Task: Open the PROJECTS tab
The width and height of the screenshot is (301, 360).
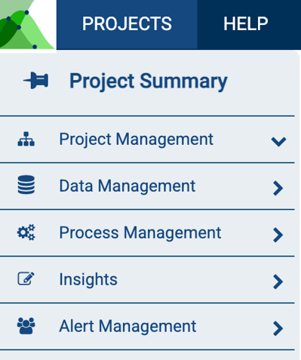Action: coord(127,24)
